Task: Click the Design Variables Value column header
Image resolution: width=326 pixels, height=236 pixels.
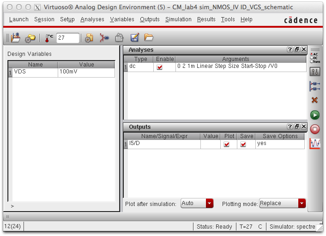Action: (x=86, y=65)
